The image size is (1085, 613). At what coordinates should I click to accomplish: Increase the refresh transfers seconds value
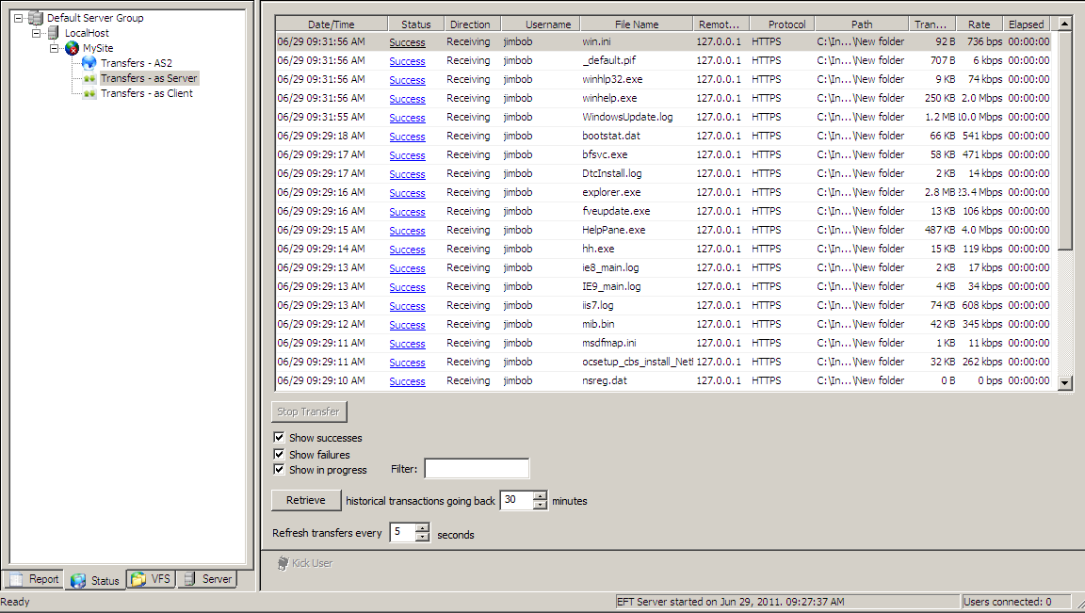coord(423,528)
